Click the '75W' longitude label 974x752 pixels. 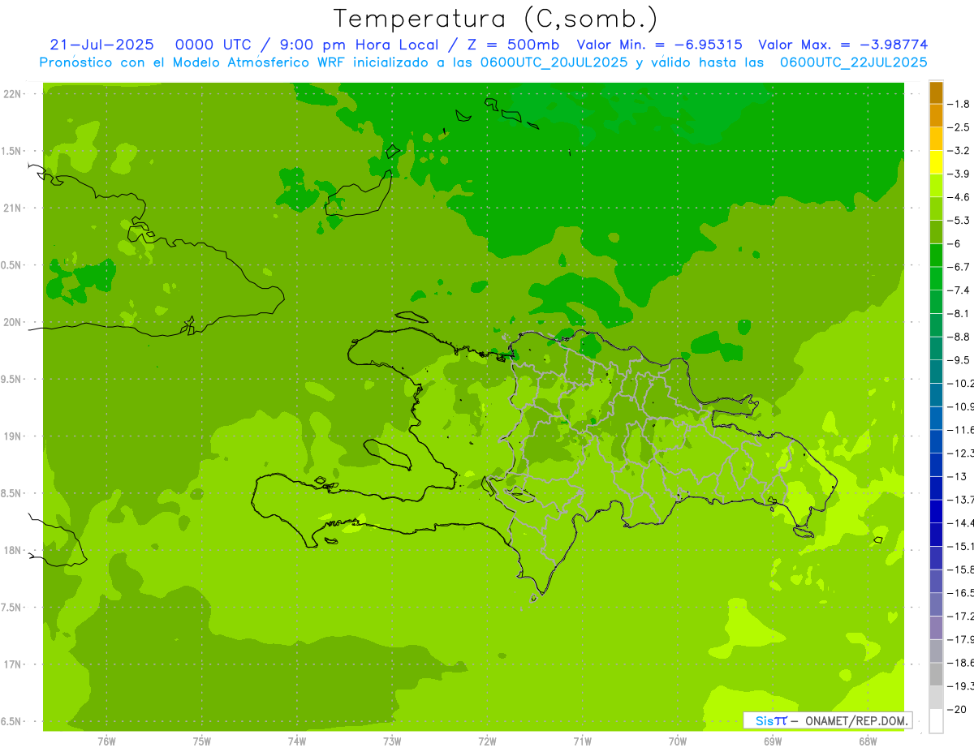click(x=201, y=741)
